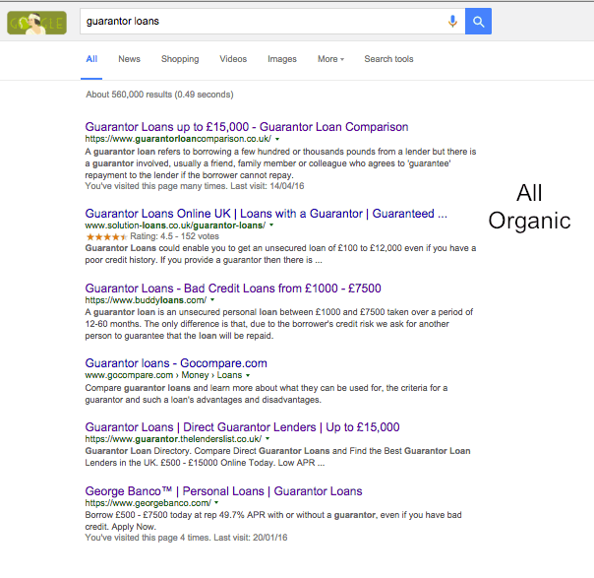Switch to the Images tab
The image size is (594, 578).
(x=282, y=59)
